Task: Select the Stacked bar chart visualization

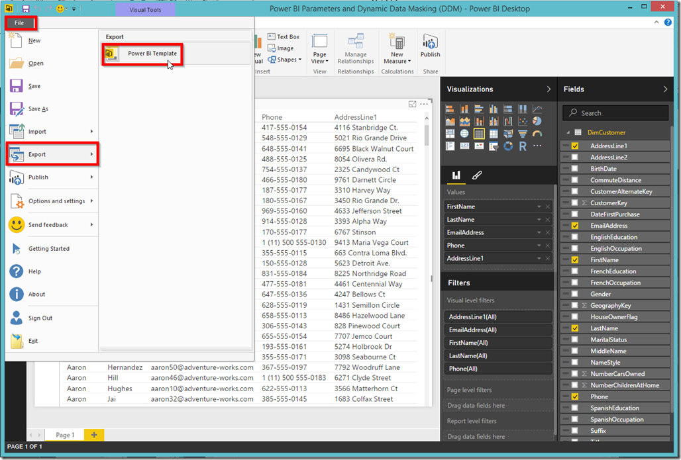Action: pos(450,109)
